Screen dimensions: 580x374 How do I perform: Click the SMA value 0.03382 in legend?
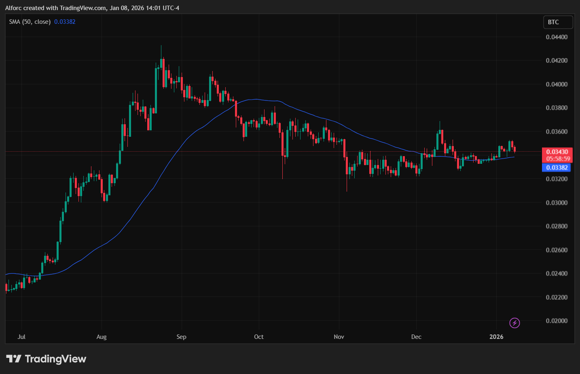[x=65, y=22]
